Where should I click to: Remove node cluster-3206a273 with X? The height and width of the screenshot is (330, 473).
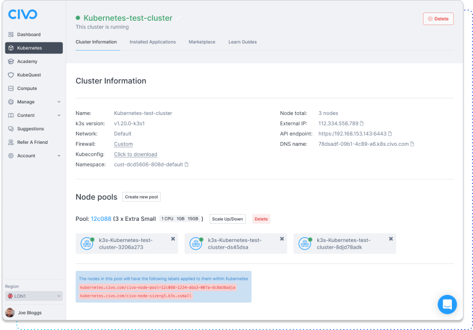173,239
